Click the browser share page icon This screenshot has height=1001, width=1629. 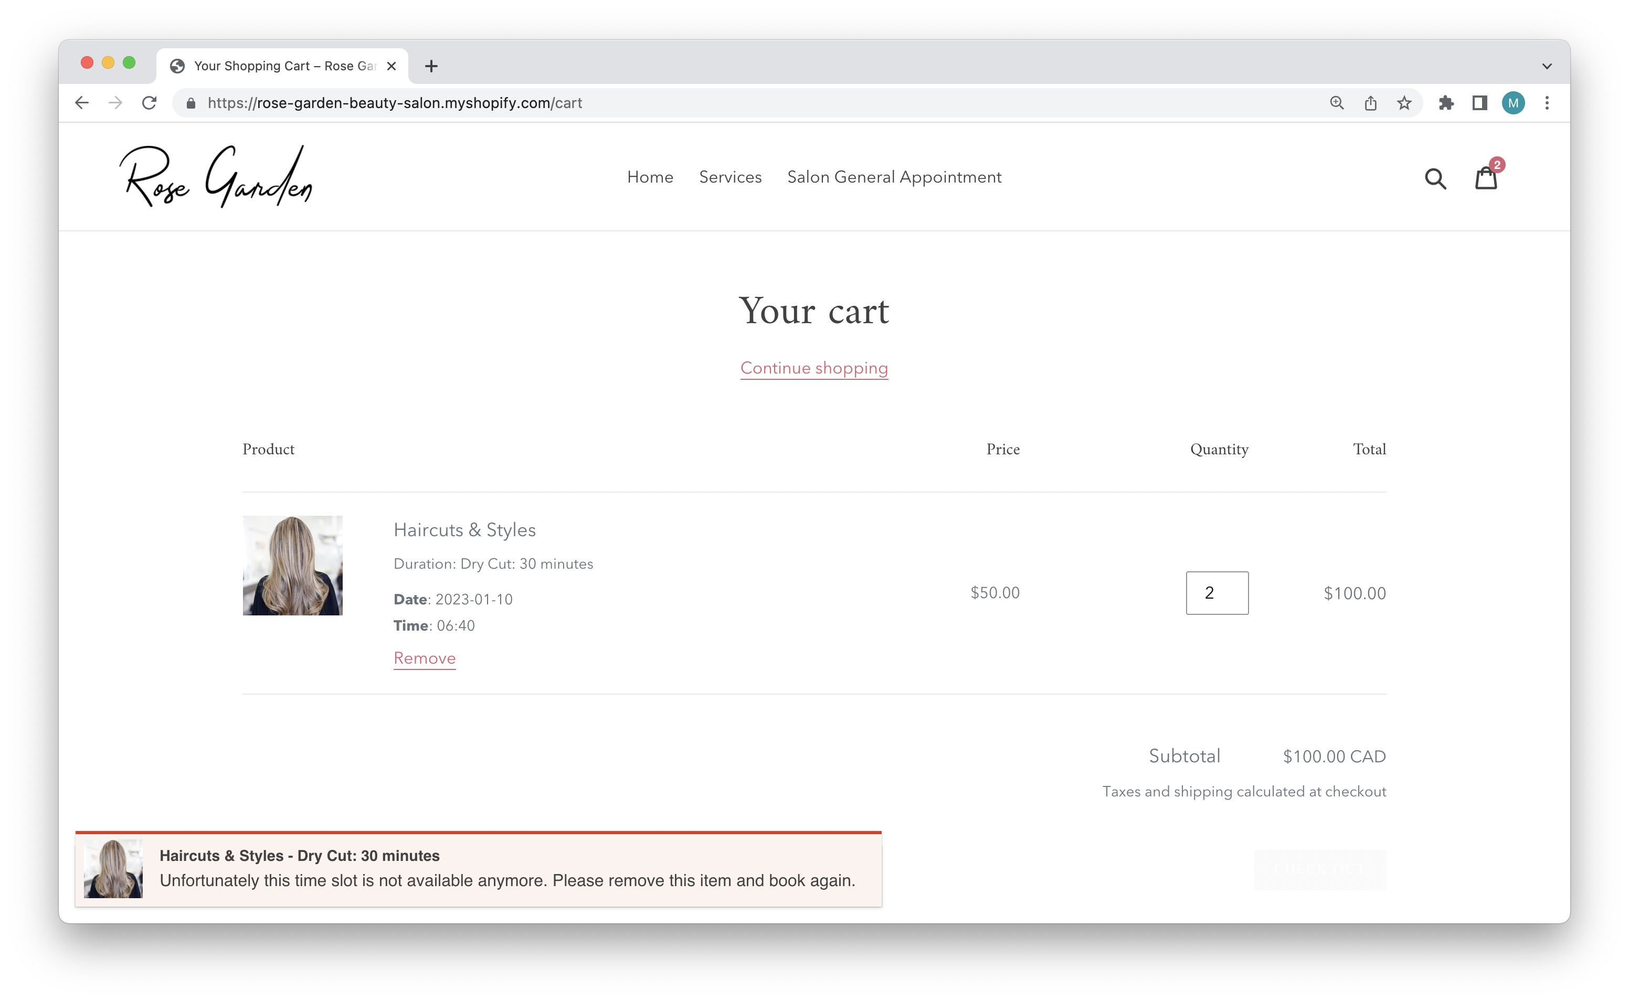pyautogui.click(x=1370, y=103)
